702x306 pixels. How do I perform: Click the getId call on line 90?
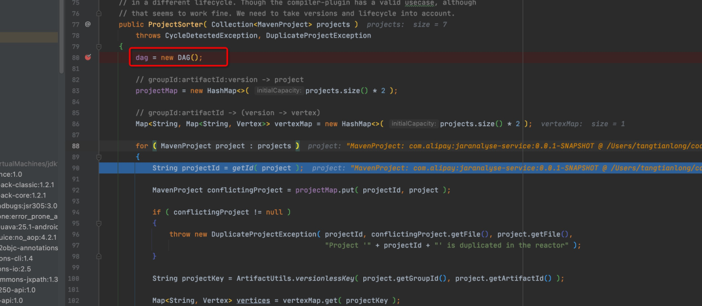[x=242, y=168]
